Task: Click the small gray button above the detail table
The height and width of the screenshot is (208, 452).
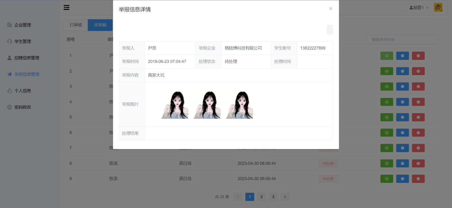Action: click(330, 29)
